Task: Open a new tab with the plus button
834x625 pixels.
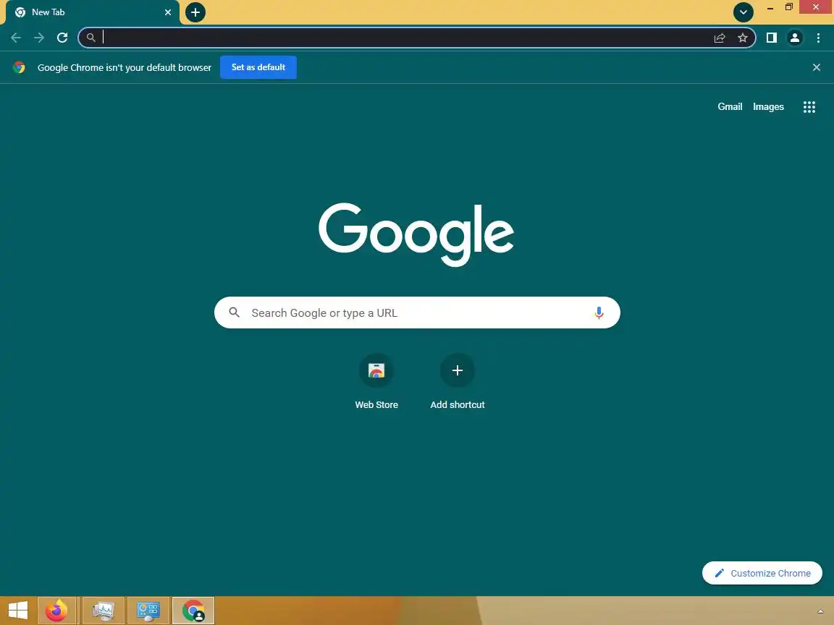Action: (195, 12)
